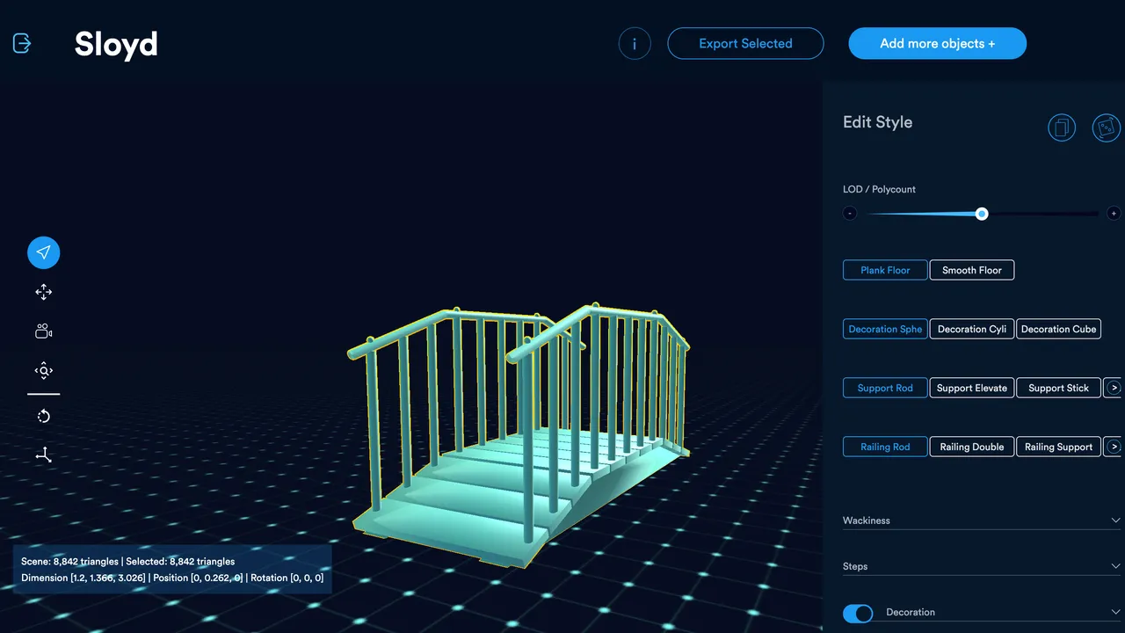Select the Smooth Floor option
The width and height of the screenshot is (1125, 633).
[x=972, y=270]
